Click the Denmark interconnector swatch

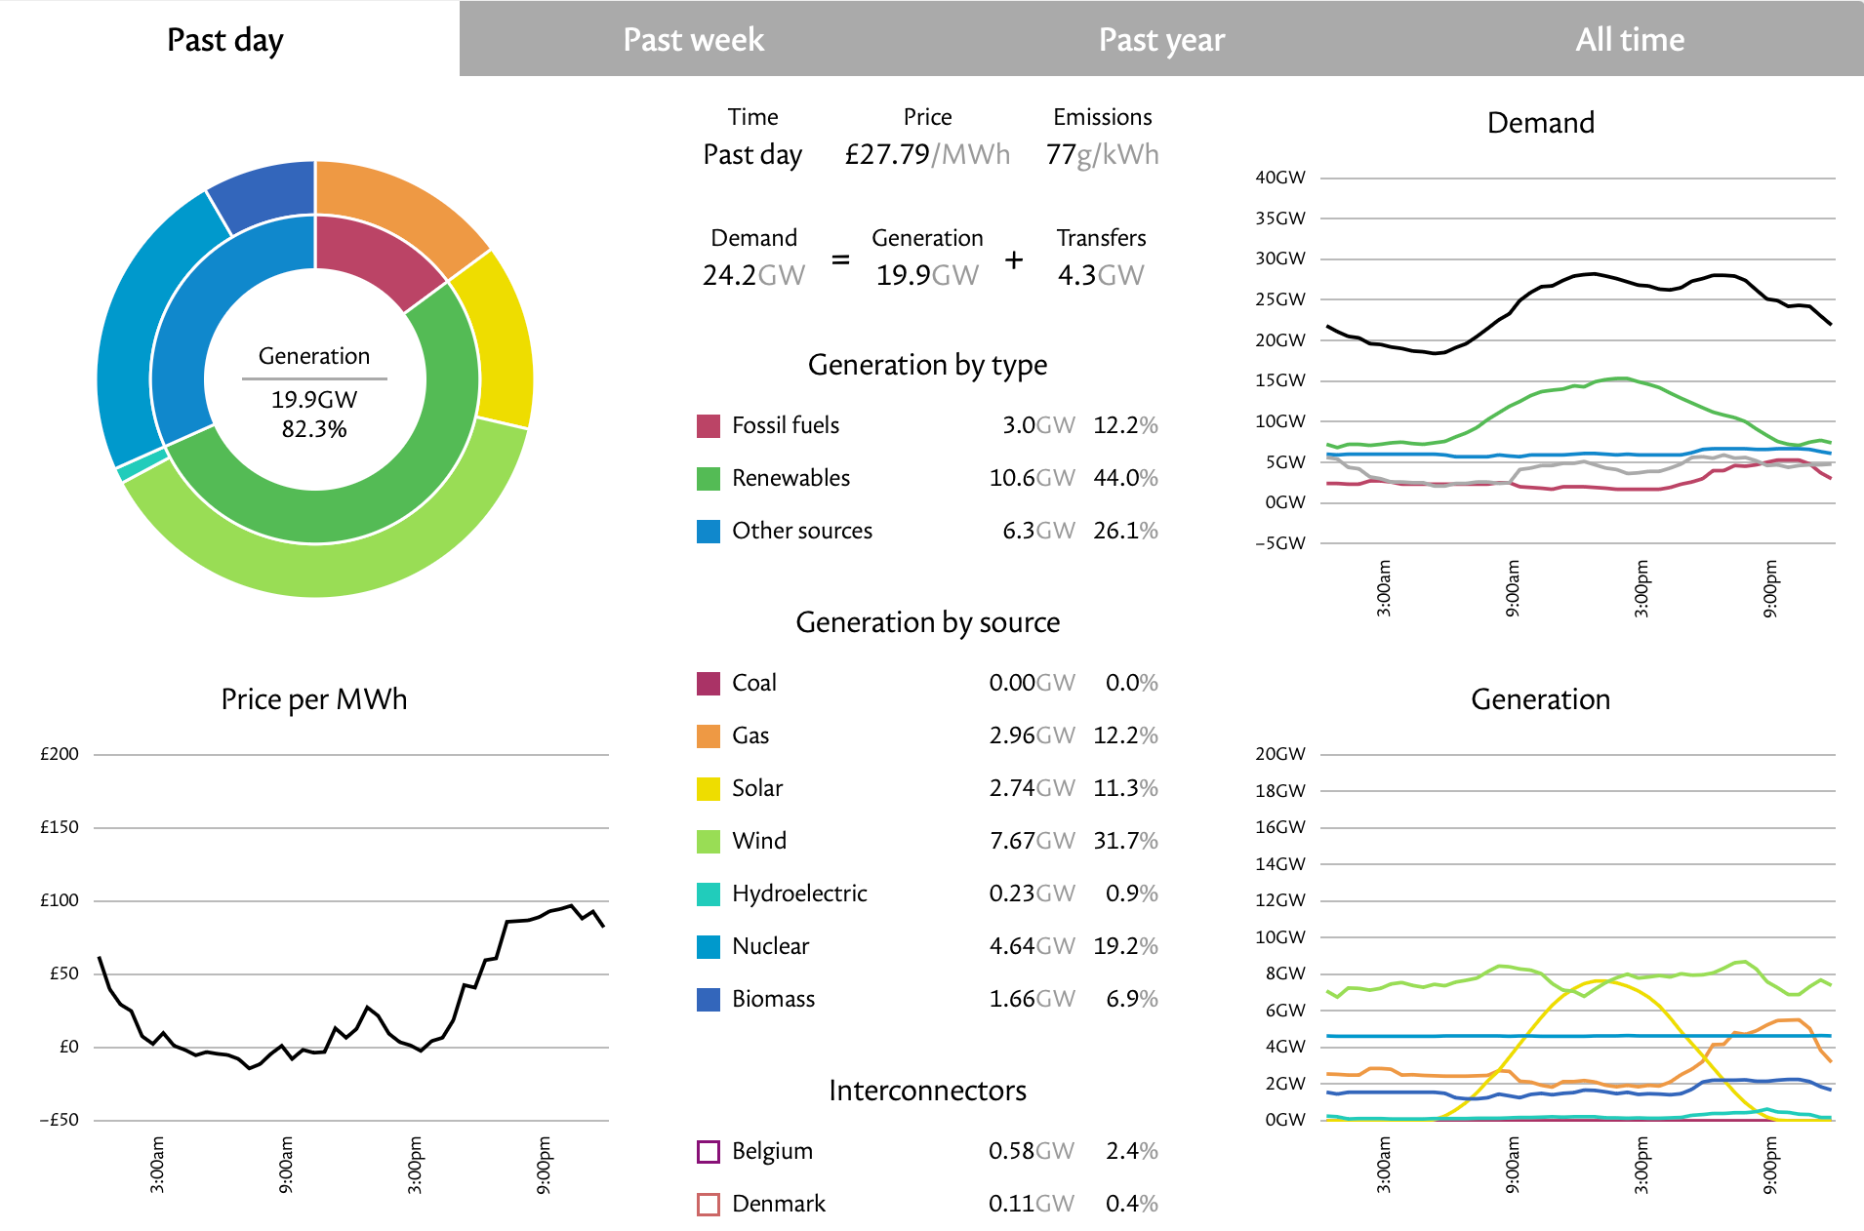[x=709, y=1204]
